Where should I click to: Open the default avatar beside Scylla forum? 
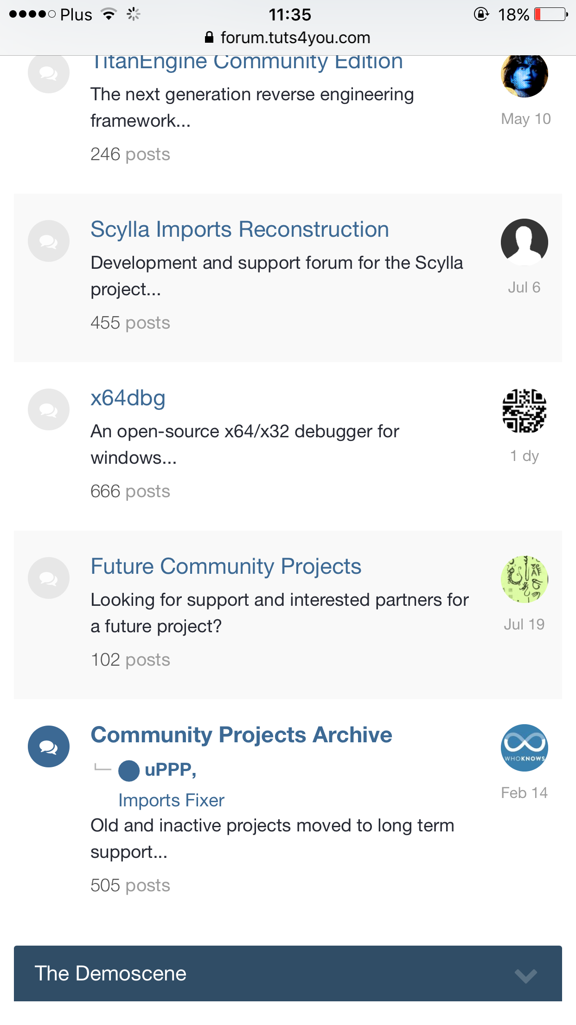(x=524, y=242)
